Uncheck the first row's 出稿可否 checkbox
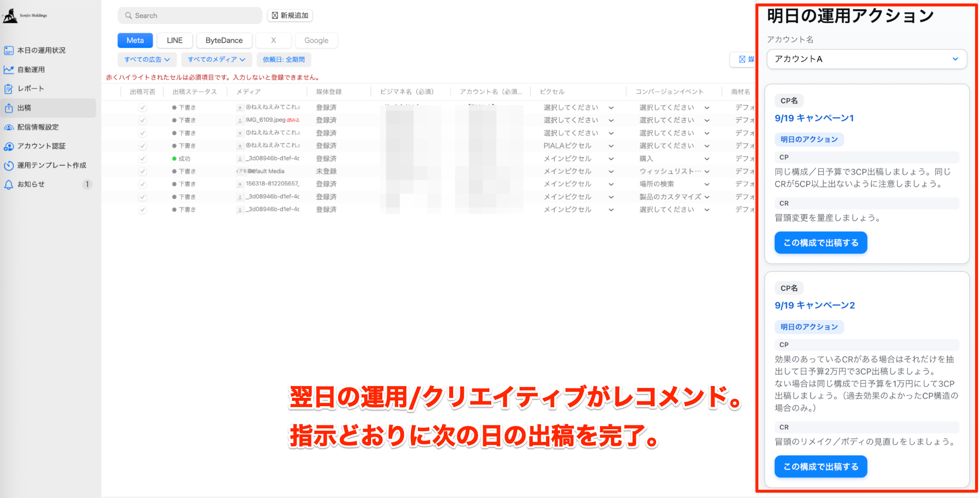This screenshot has height=498, width=979. (x=143, y=107)
